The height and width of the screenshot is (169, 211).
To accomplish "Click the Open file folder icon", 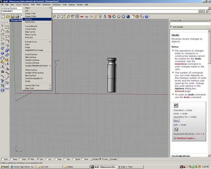I will [8, 17].
